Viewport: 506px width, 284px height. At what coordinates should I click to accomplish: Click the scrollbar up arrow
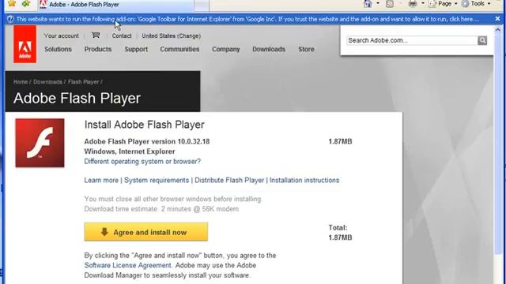tap(497, 30)
